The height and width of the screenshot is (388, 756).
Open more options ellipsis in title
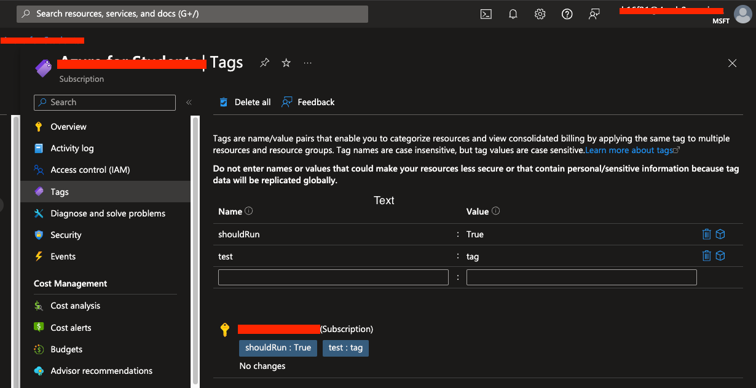pyautogui.click(x=307, y=63)
